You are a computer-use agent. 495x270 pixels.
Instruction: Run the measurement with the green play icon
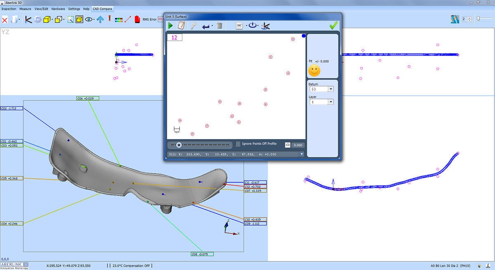pyautogui.click(x=171, y=25)
